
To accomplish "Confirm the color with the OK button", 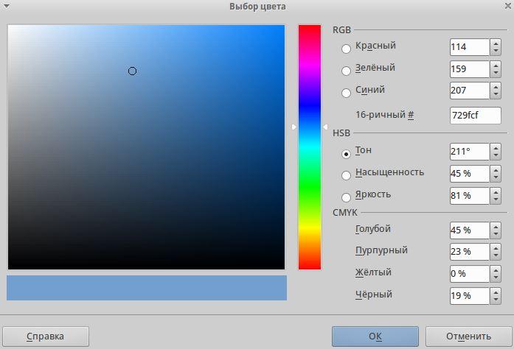I will pos(375,336).
